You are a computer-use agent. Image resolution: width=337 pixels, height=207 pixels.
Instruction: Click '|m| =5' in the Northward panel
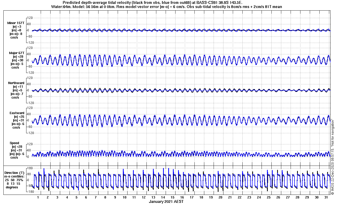point(18,90)
